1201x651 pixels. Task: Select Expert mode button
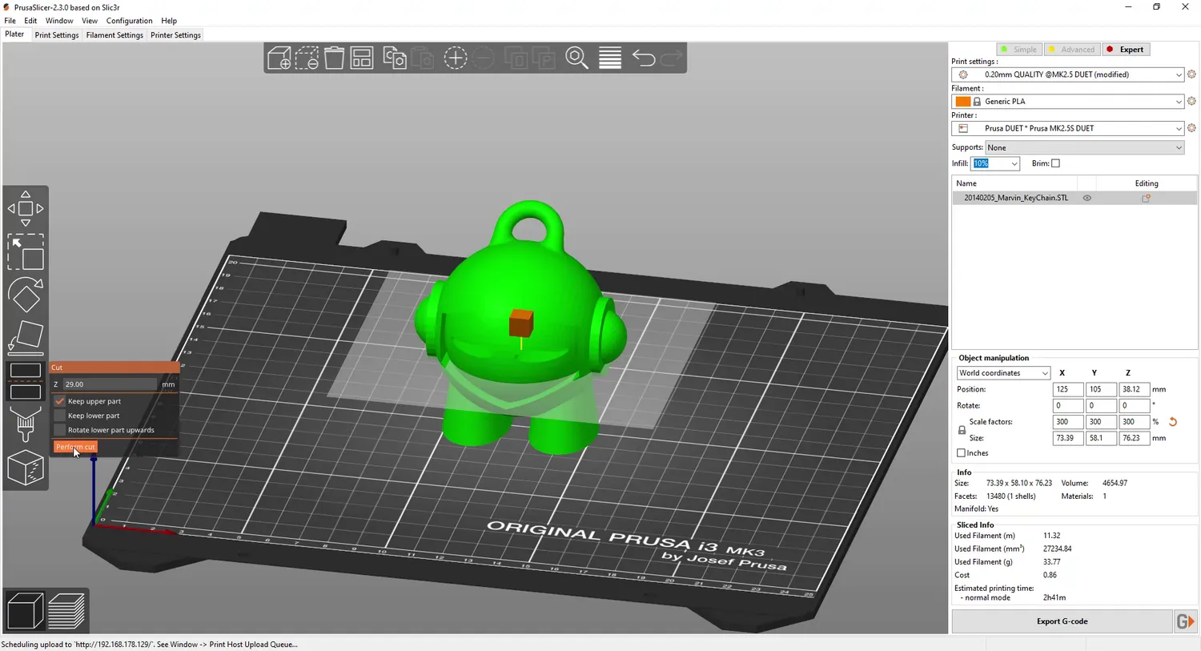point(1127,50)
